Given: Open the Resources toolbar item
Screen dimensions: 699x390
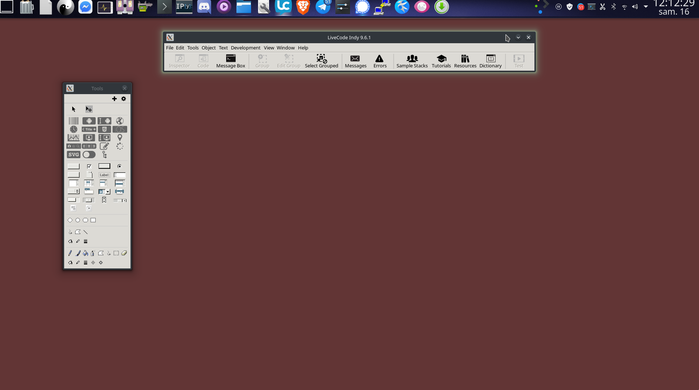Looking at the screenshot, I should coord(465,61).
